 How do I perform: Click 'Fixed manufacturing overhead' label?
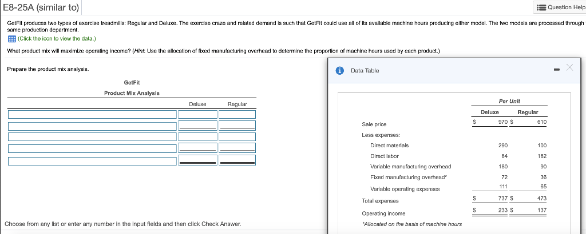(x=407, y=177)
